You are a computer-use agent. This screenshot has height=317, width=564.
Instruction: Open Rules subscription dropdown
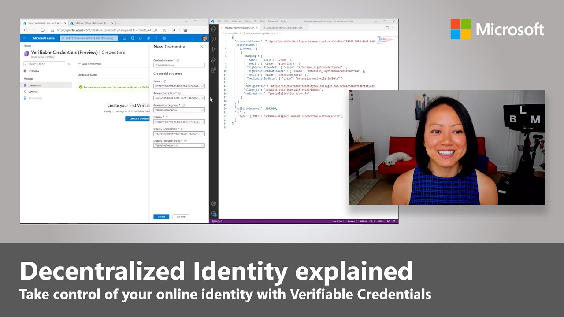coord(179,98)
